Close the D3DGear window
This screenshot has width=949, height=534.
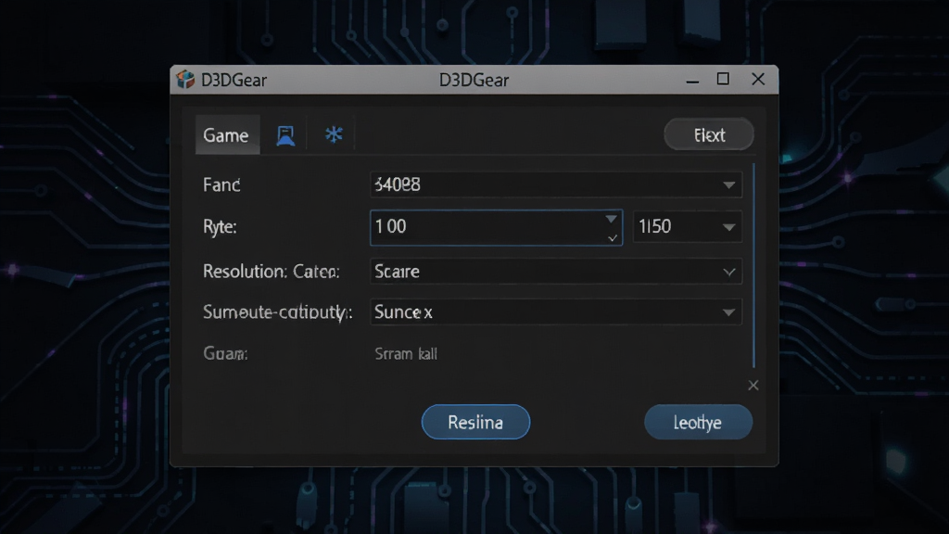click(758, 80)
